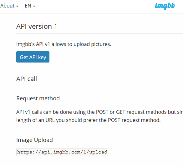Click 'prefer the POST request method' text
The image size is (183, 166).
pyautogui.click(x=122, y=120)
